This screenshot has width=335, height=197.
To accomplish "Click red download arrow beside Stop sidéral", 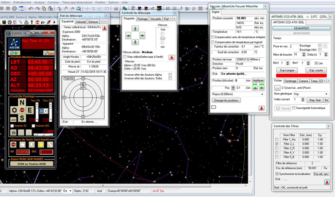I will point(172,57).
